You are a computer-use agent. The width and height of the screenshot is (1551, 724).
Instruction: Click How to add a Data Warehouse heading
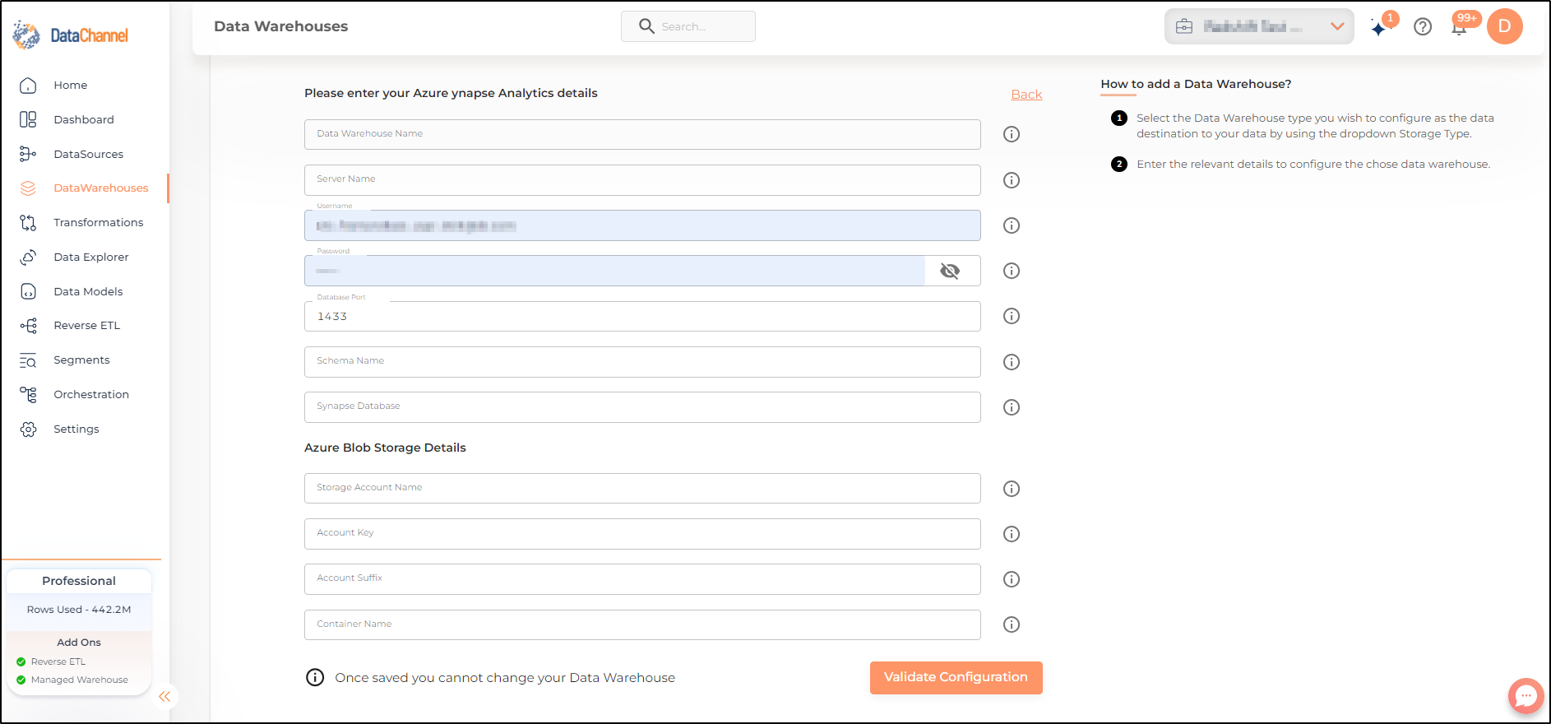(1196, 84)
